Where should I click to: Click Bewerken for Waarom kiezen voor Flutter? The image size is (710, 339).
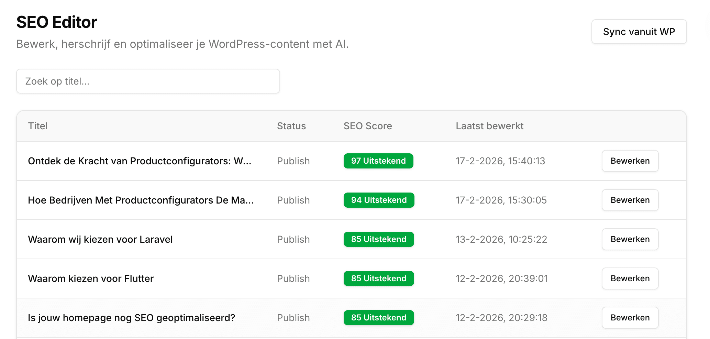pyautogui.click(x=630, y=278)
